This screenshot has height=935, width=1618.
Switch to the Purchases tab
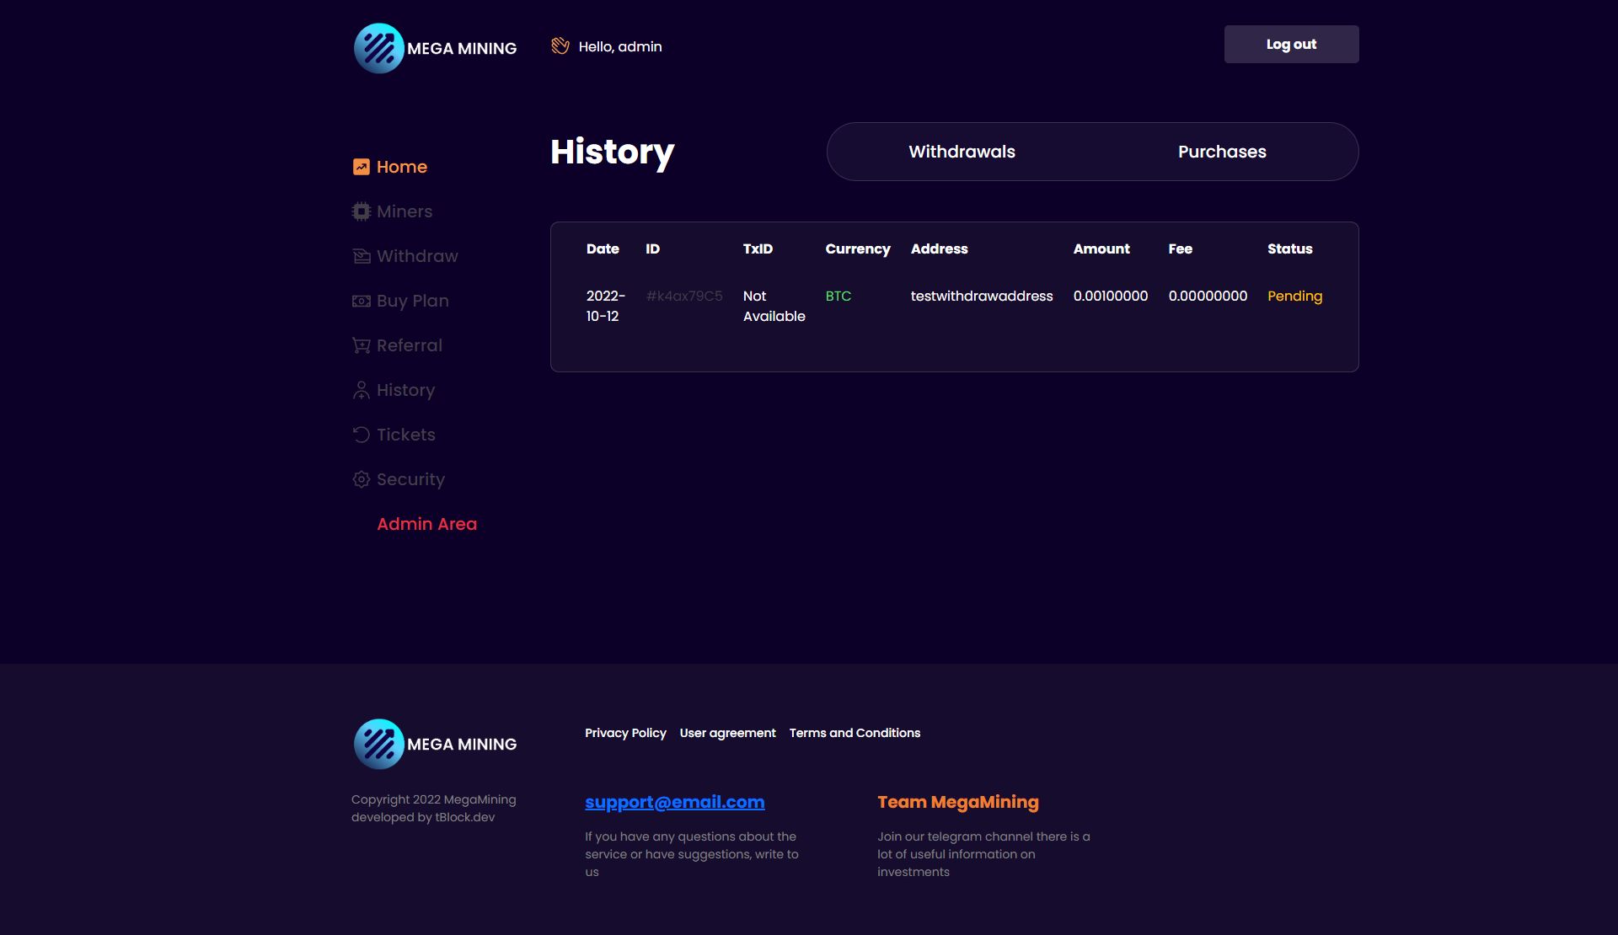[x=1222, y=150]
